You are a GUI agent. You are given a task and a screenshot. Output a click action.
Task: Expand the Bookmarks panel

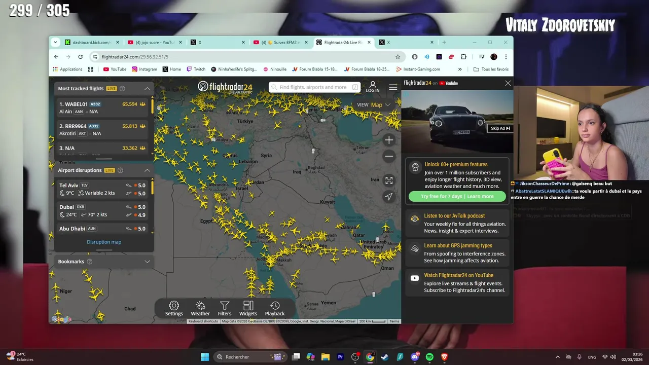click(x=147, y=262)
